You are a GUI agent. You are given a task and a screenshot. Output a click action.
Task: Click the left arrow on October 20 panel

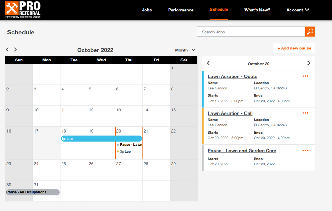click(x=208, y=63)
